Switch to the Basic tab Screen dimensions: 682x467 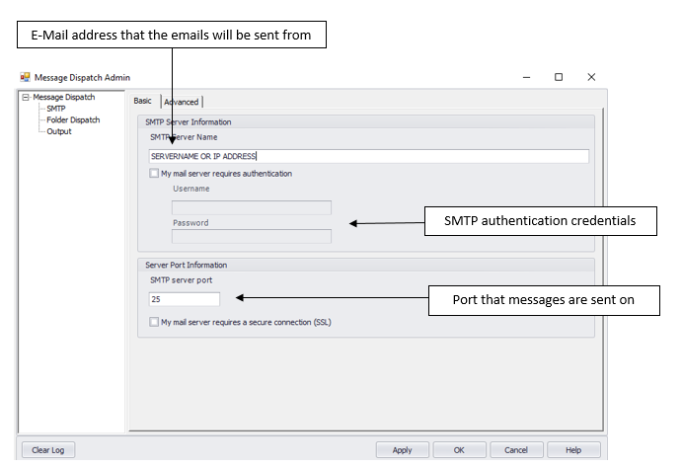click(143, 101)
